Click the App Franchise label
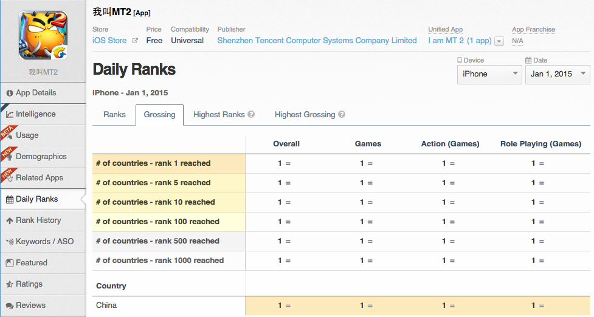 [x=533, y=30]
